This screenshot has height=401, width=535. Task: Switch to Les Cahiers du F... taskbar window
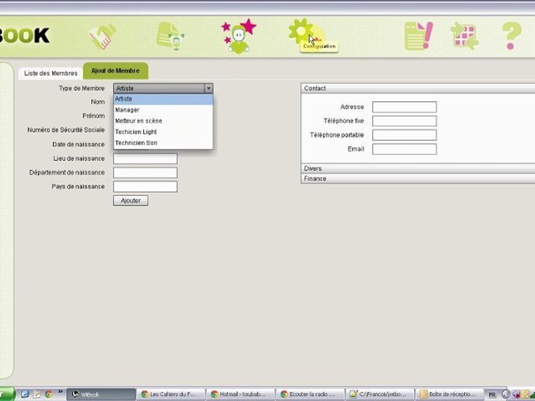[171, 394]
